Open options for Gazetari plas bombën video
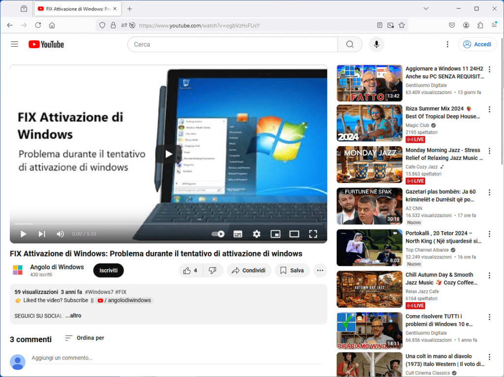 pyautogui.click(x=489, y=192)
